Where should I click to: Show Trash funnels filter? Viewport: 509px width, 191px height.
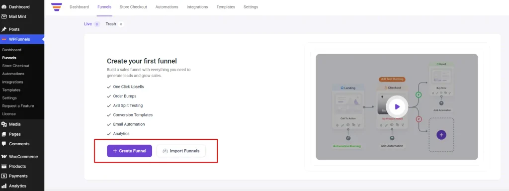(115, 24)
